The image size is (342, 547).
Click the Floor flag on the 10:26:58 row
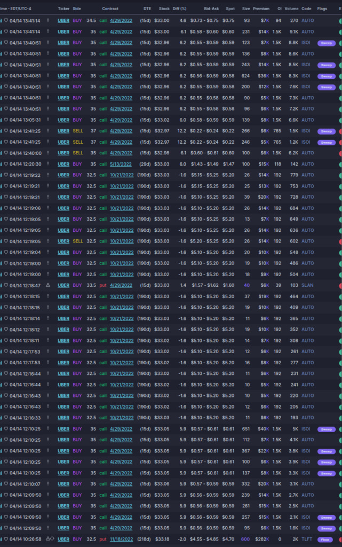tap(325, 540)
